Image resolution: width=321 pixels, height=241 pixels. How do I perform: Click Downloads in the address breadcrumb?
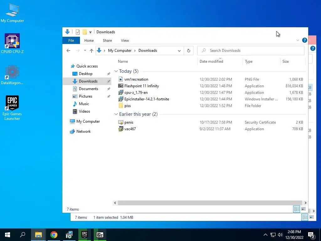pyautogui.click(x=148, y=51)
